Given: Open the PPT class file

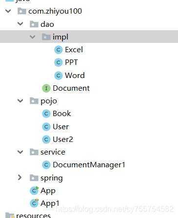Looking at the screenshot, I should (71, 62).
